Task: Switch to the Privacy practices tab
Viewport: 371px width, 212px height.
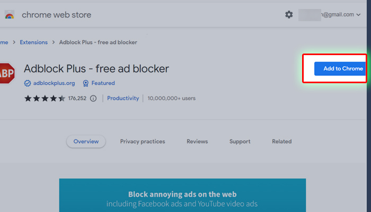Action: coord(143,142)
